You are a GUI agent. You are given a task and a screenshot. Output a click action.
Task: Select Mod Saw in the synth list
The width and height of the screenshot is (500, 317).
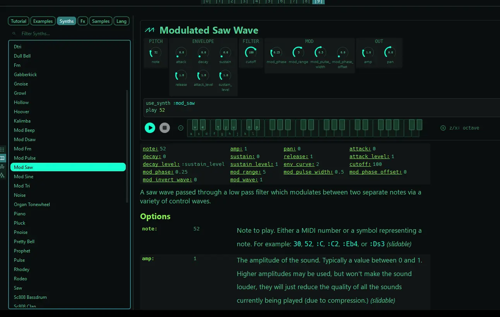pos(68,167)
